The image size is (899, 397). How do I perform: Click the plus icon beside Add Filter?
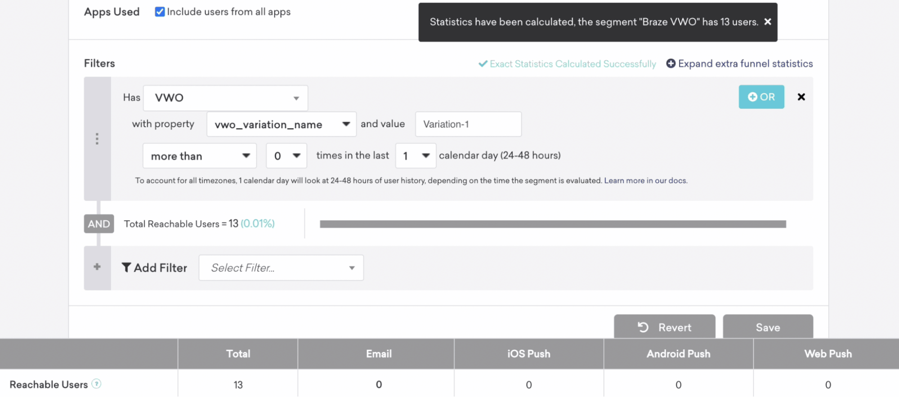tap(97, 267)
